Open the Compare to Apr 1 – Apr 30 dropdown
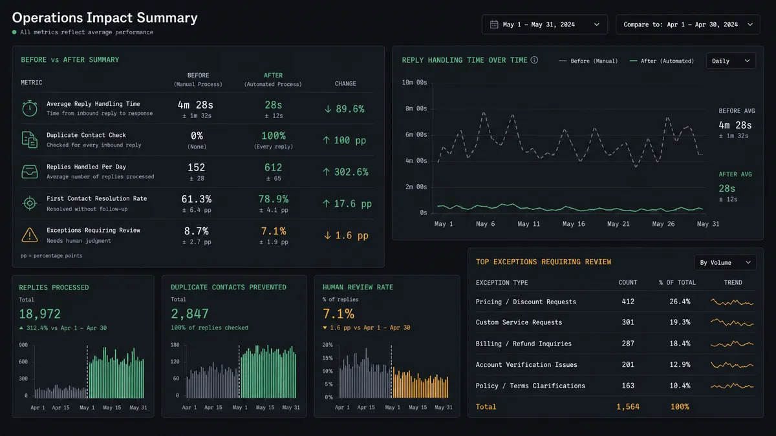 click(x=687, y=25)
